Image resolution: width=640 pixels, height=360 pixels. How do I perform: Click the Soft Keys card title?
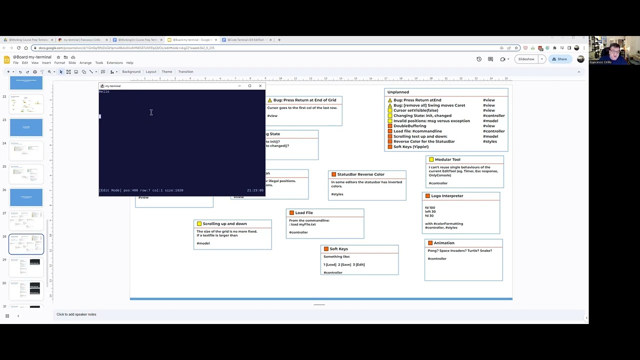coord(338,249)
